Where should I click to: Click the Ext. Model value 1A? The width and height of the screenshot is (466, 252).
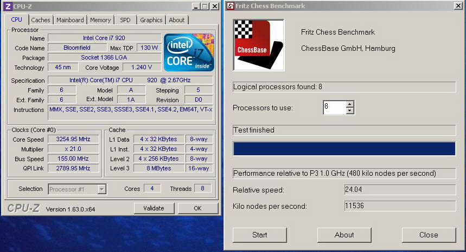pyautogui.click(x=131, y=100)
